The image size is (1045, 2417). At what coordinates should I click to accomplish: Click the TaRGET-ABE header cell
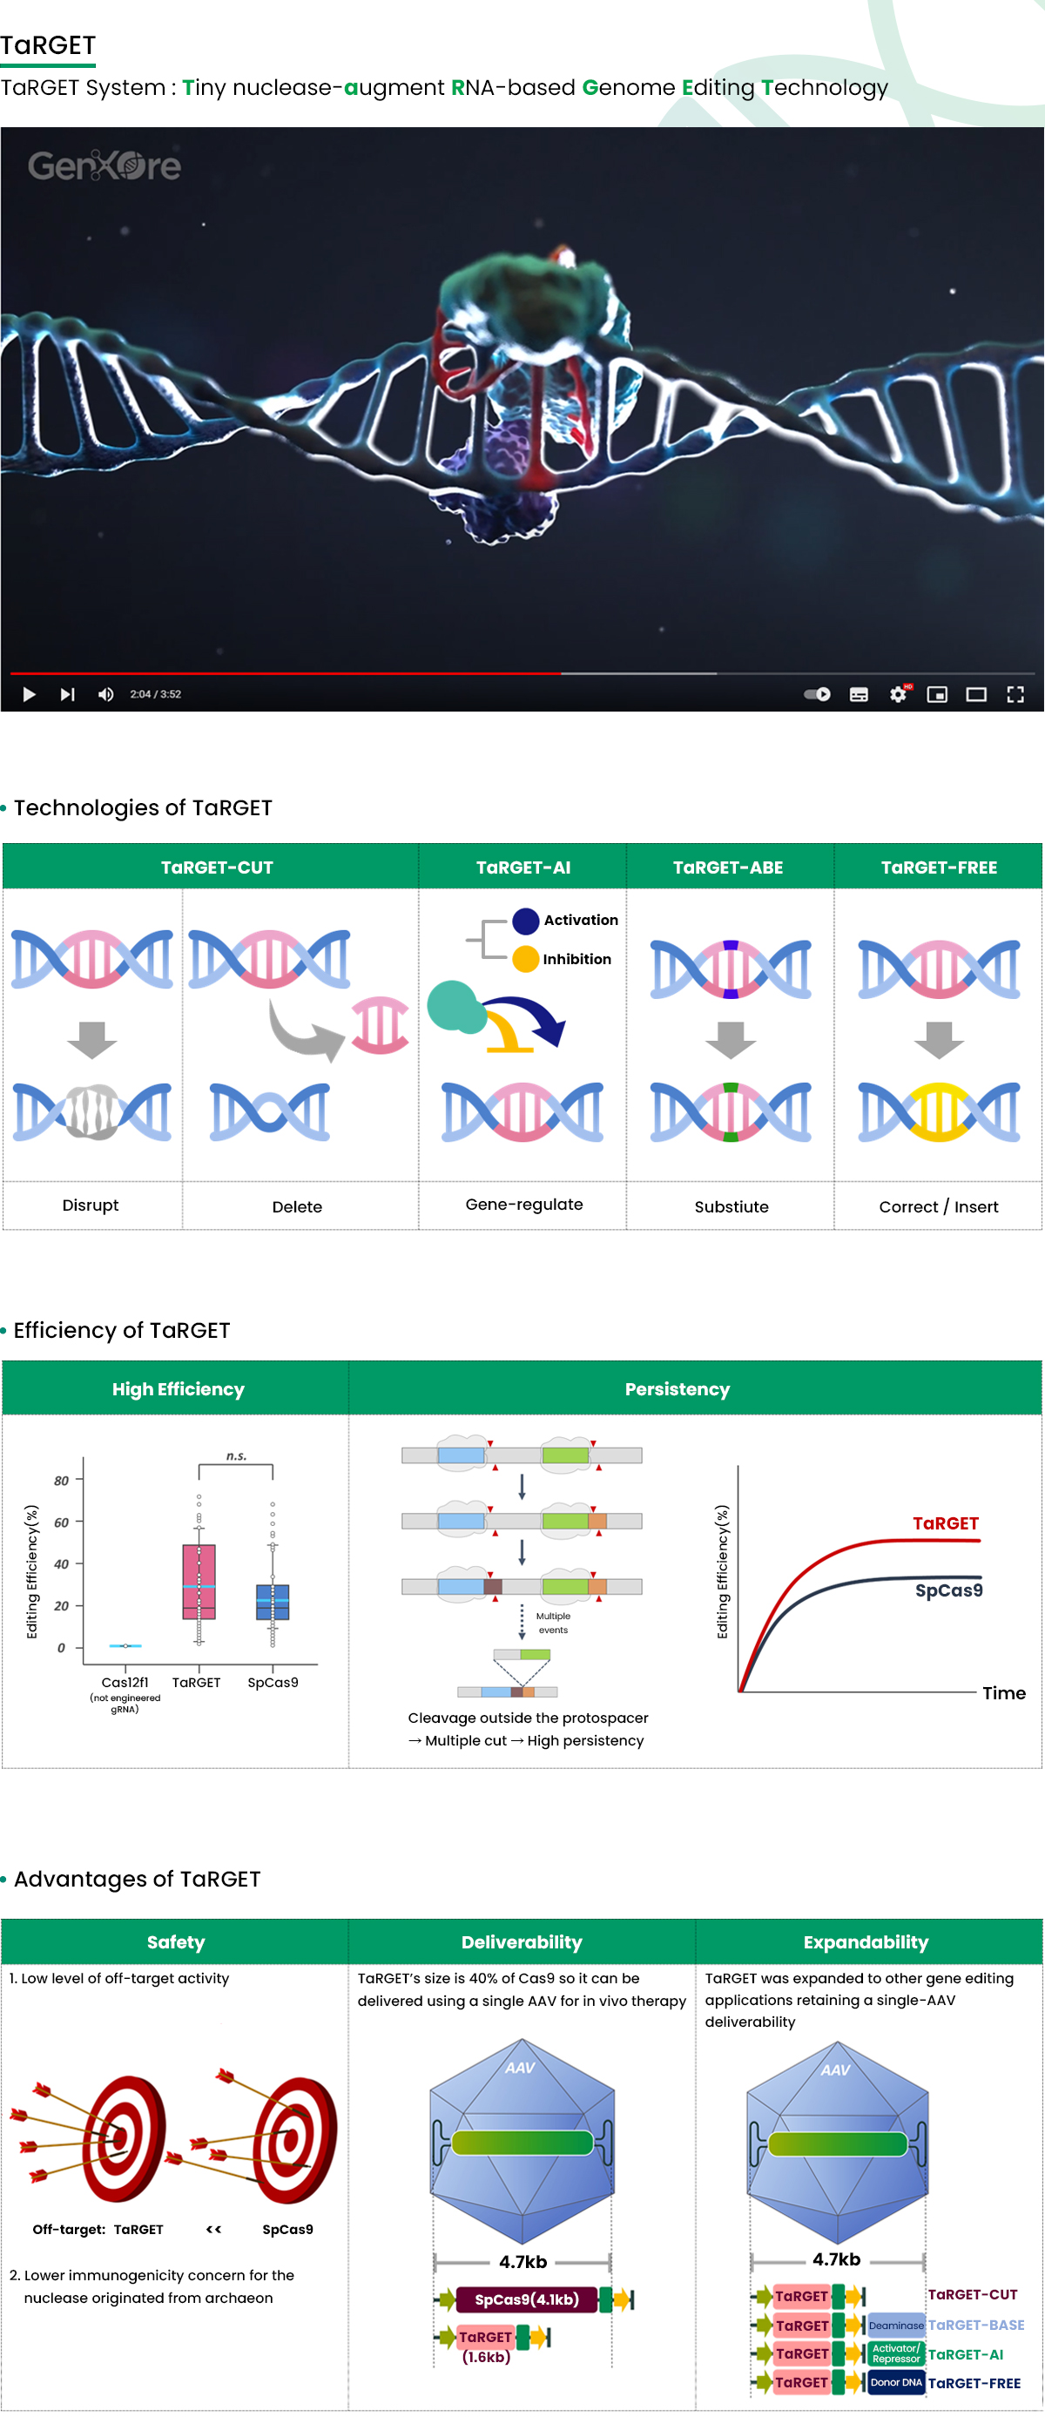coord(728,867)
